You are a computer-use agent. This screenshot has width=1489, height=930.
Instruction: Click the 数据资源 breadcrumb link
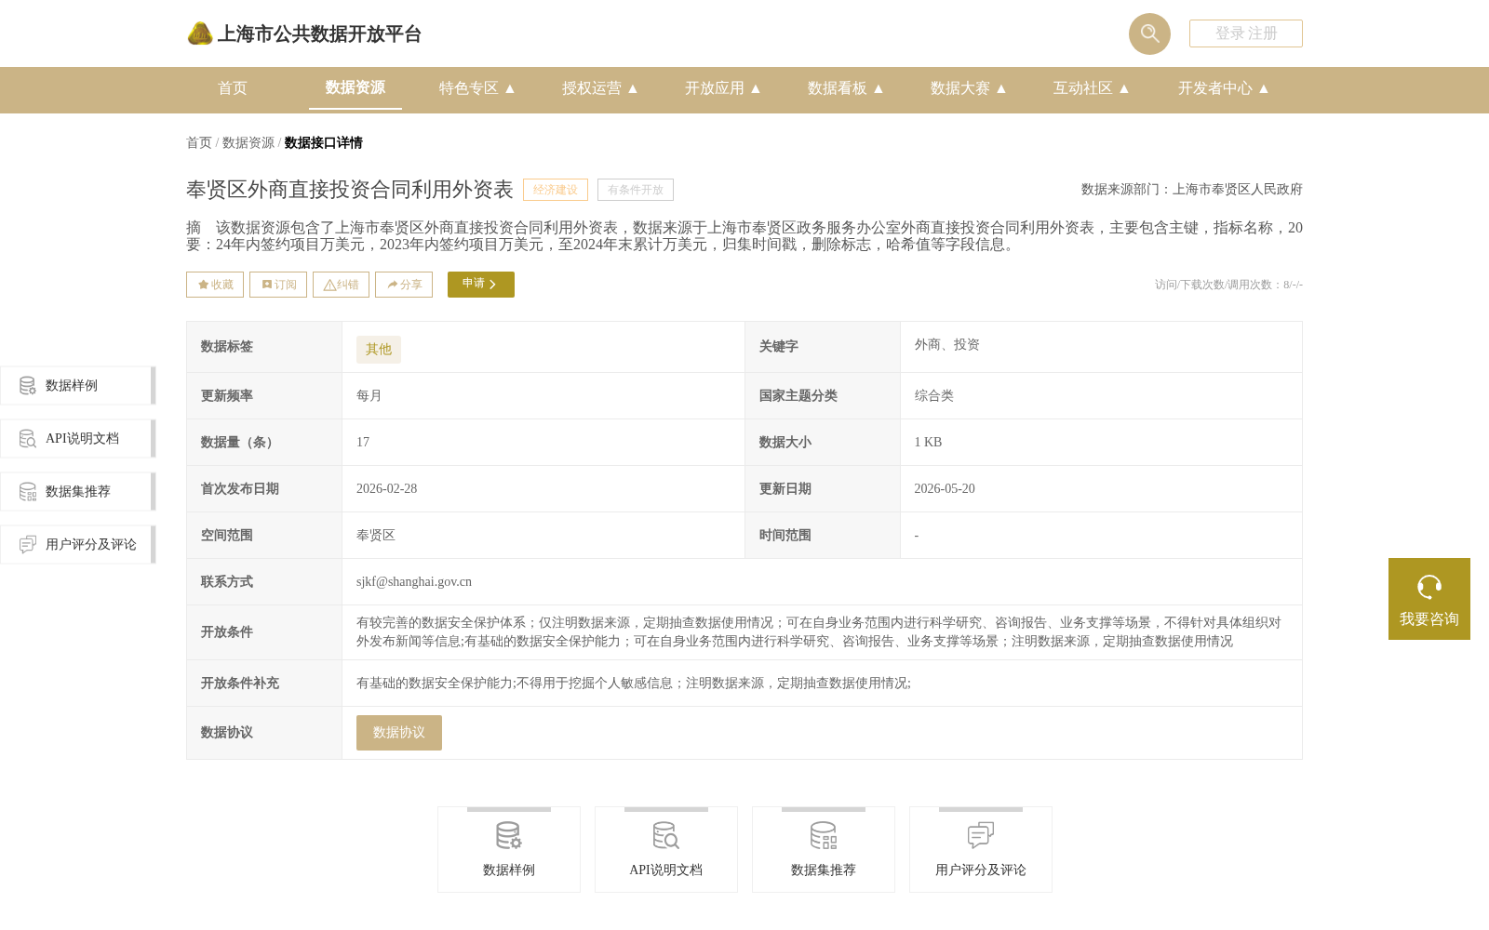point(248,142)
